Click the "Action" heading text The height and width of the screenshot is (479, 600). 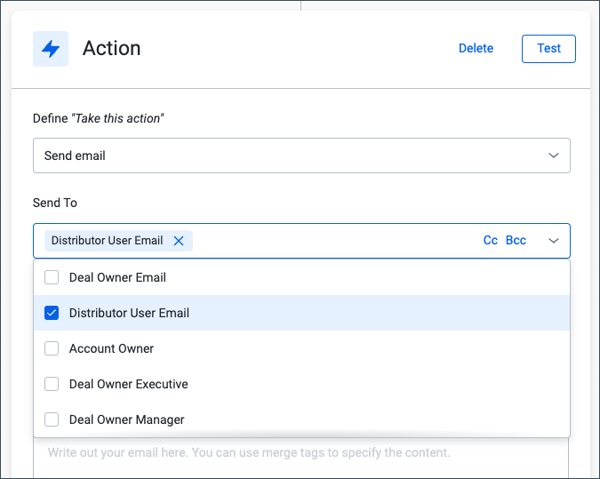tap(112, 48)
